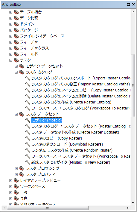Screen dimensions: 137x212
Task: Click hammer icon of Copy Raster tool
Action: [28, 138]
